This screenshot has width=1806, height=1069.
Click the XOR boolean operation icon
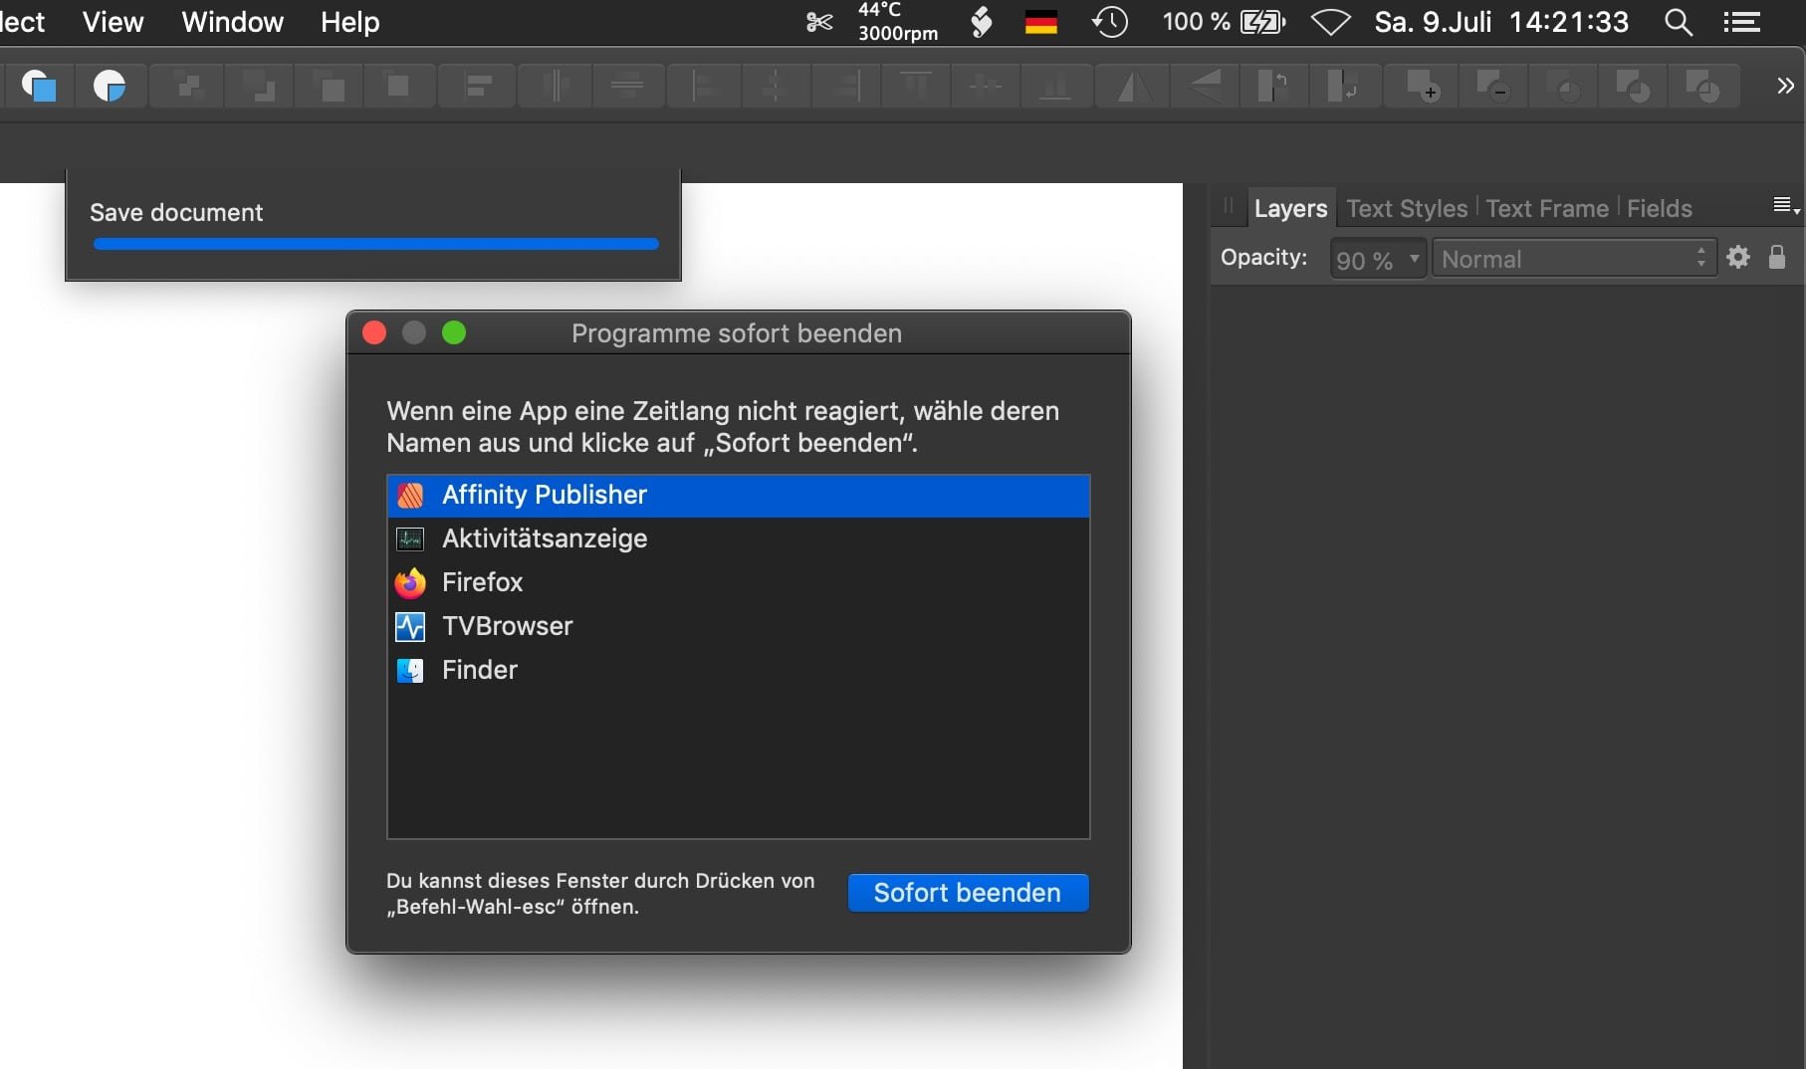point(1633,87)
